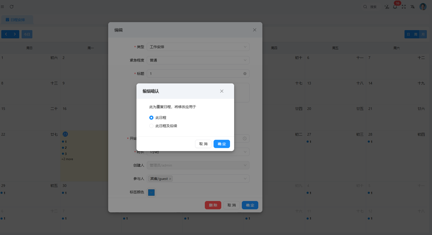Clear the 标题 field with the clear icon

pyautogui.click(x=245, y=74)
